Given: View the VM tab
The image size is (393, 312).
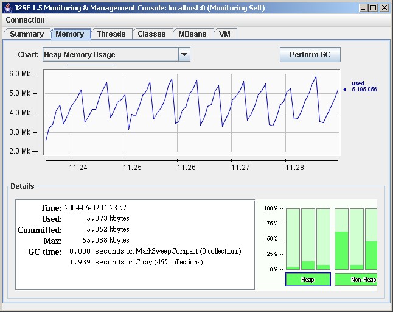Looking at the screenshot, I should [x=224, y=34].
